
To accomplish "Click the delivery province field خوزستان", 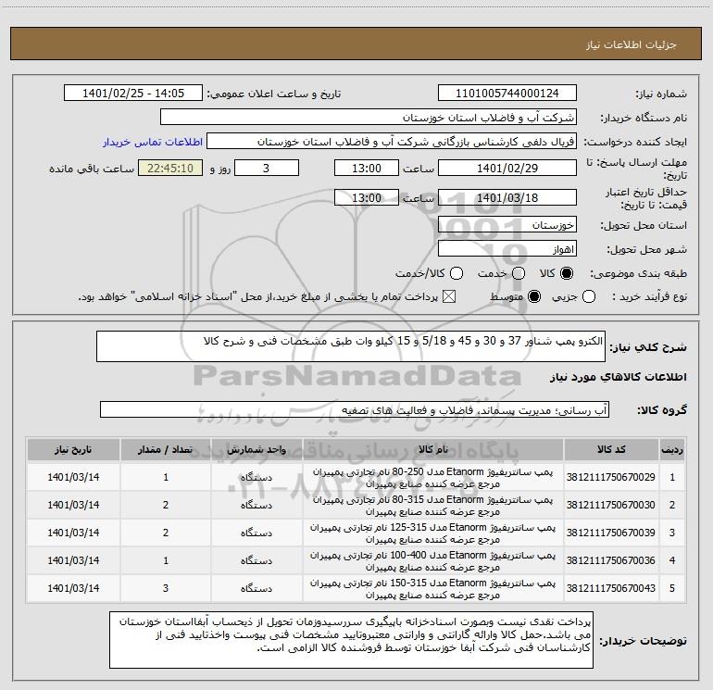I will [507, 224].
